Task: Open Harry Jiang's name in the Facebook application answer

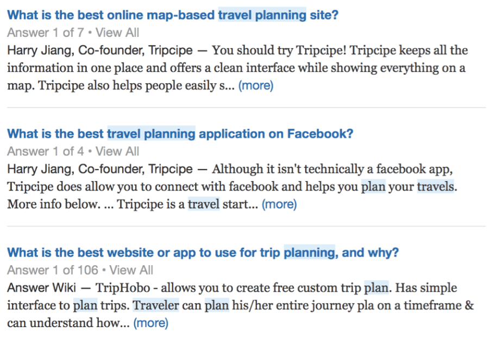Action: 41,169
